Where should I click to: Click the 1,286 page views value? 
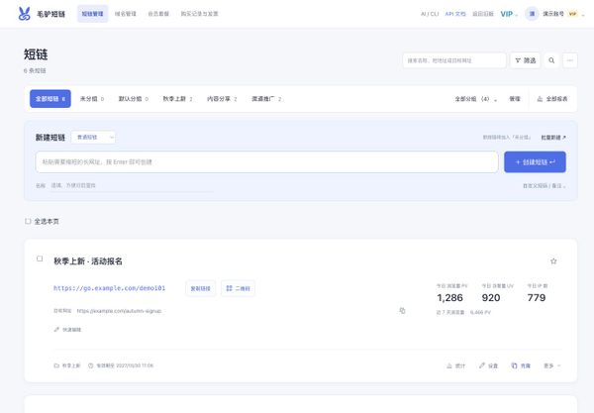(x=449, y=298)
